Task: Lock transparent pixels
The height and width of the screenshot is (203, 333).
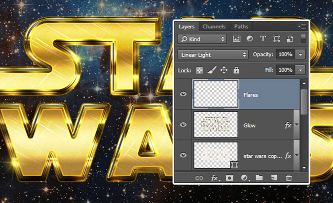Action: click(199, 70)
